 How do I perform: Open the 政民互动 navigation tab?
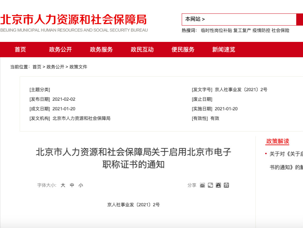point(142,50)
